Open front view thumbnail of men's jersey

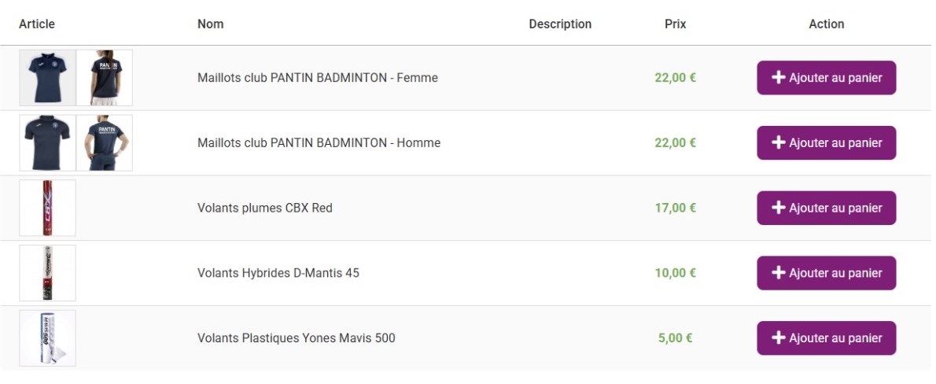48,143
